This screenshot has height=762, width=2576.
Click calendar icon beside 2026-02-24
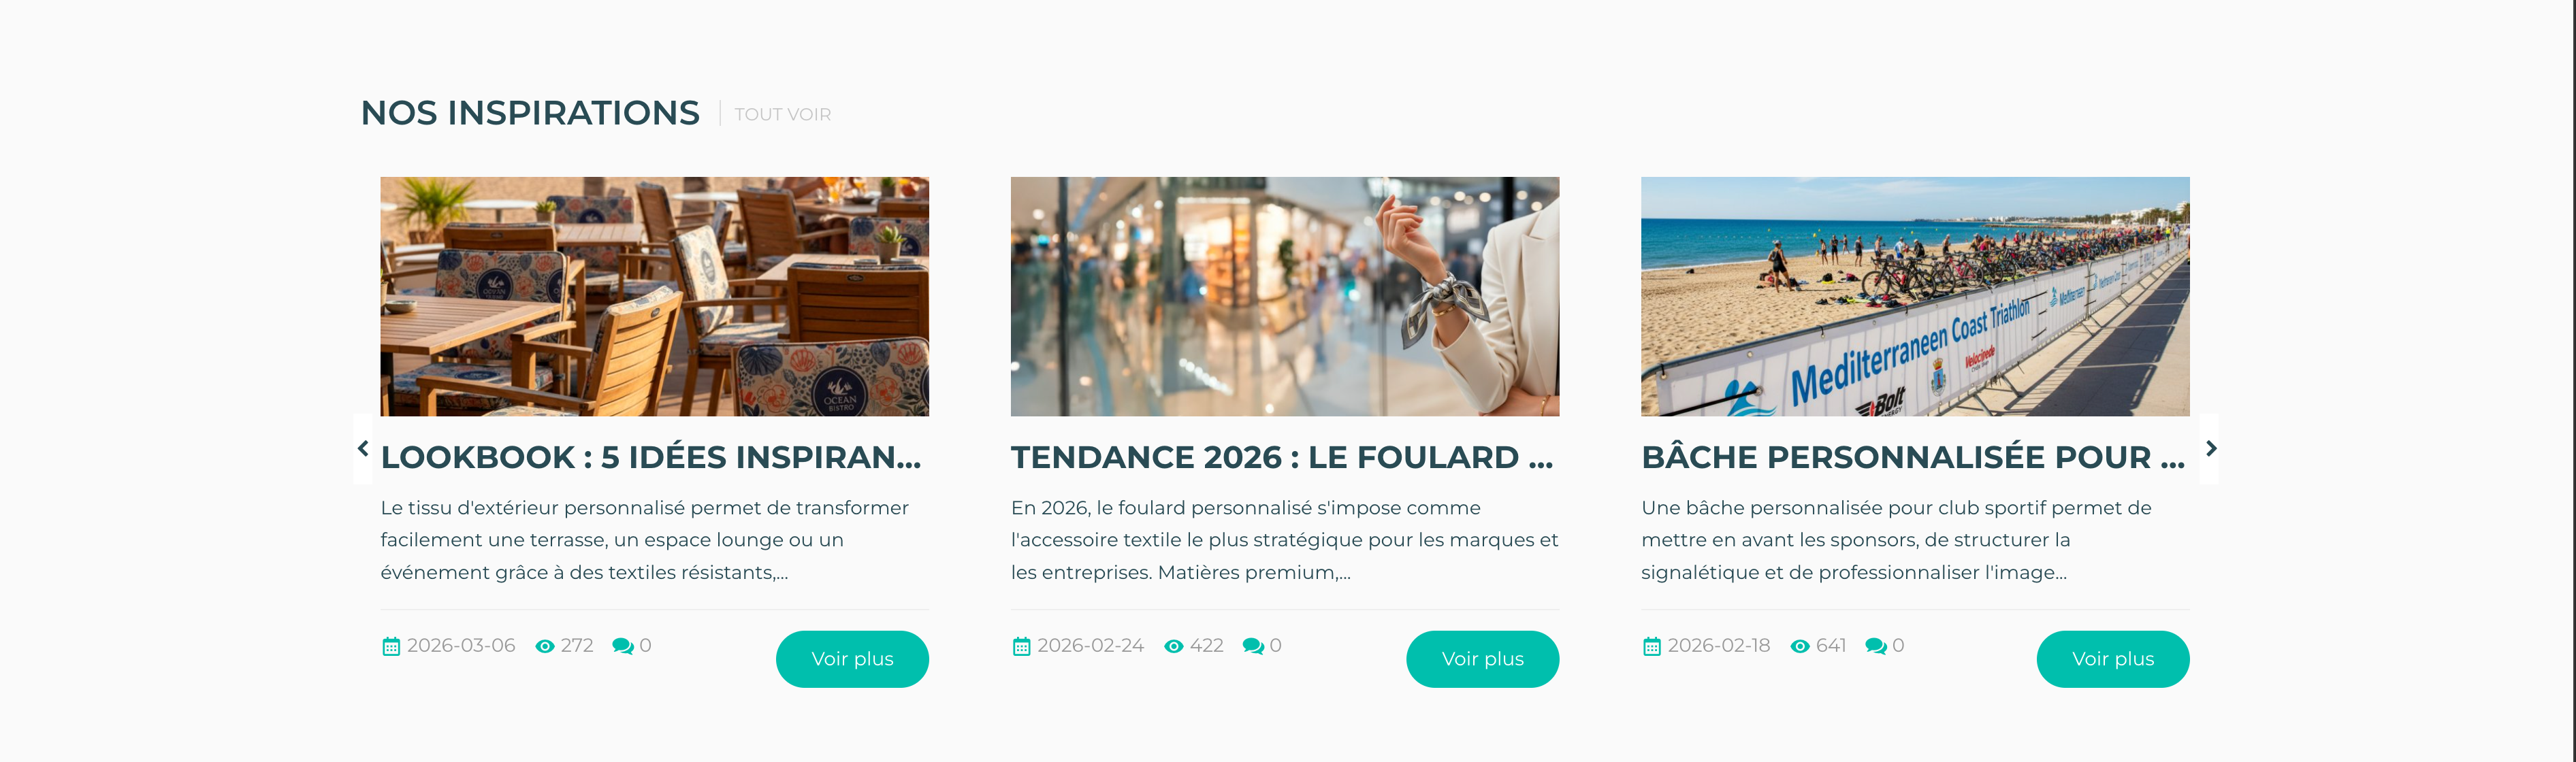1021,647
